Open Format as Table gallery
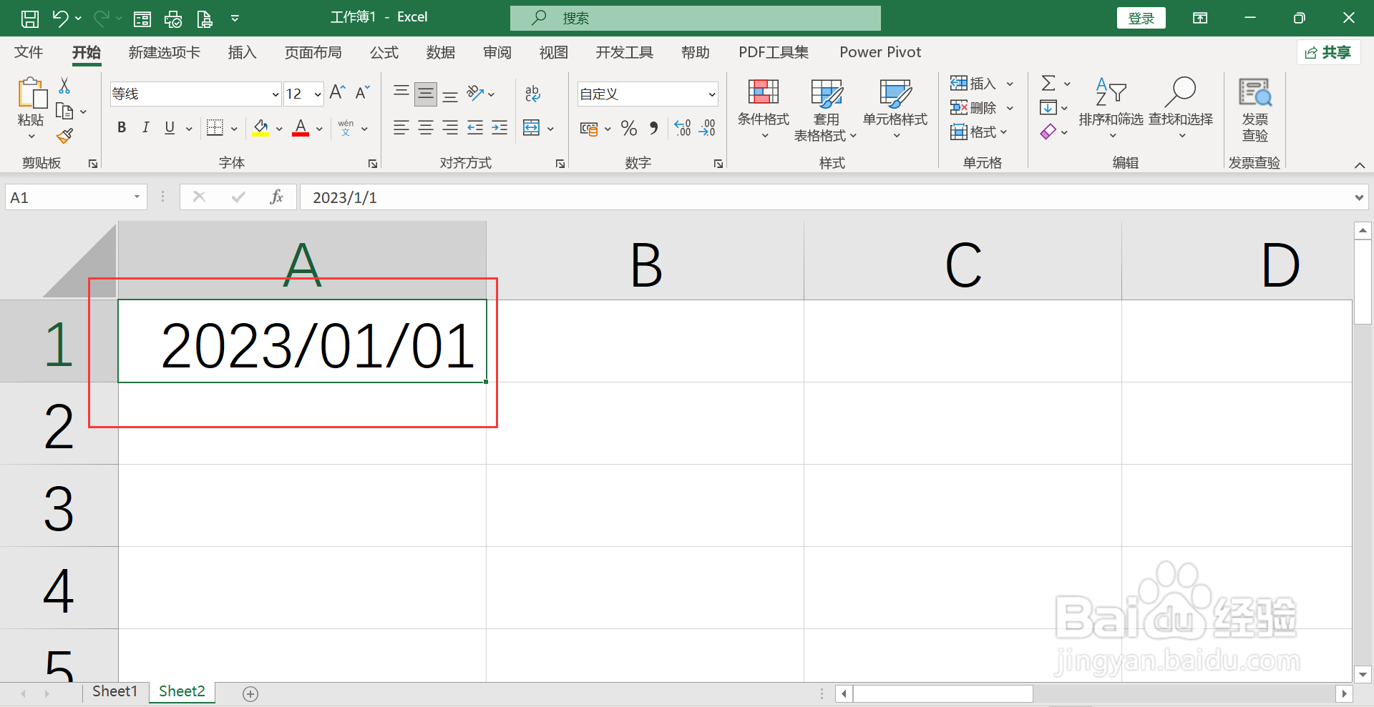 tap(826, 110)
